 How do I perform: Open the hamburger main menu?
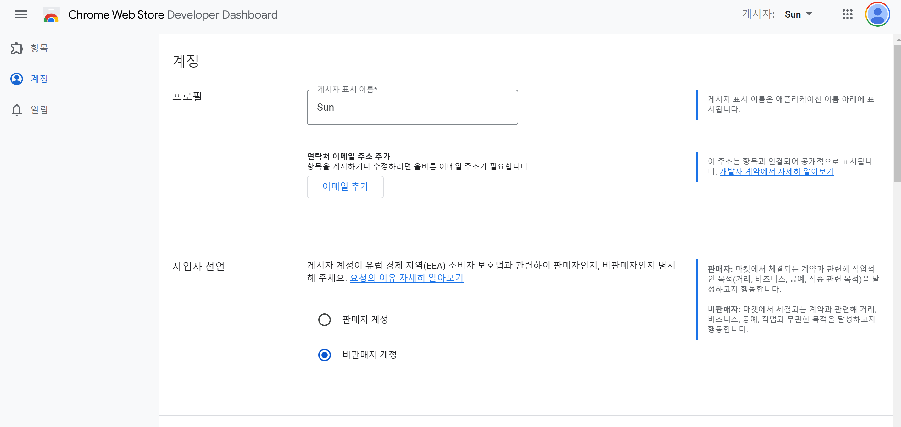(21, 14)
